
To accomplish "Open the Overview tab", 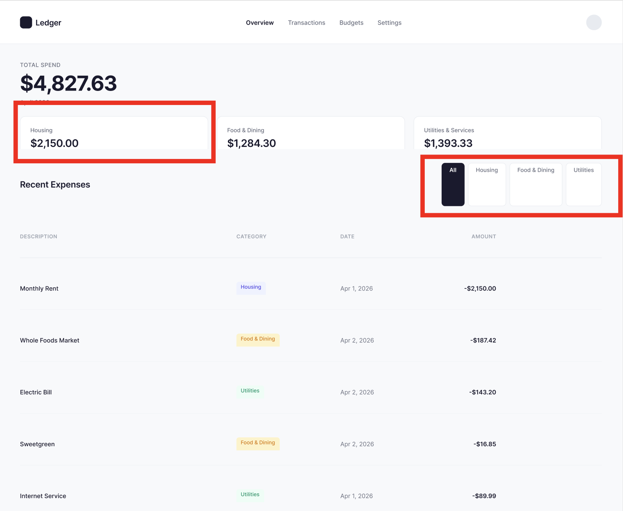I will tap(260, 23).
